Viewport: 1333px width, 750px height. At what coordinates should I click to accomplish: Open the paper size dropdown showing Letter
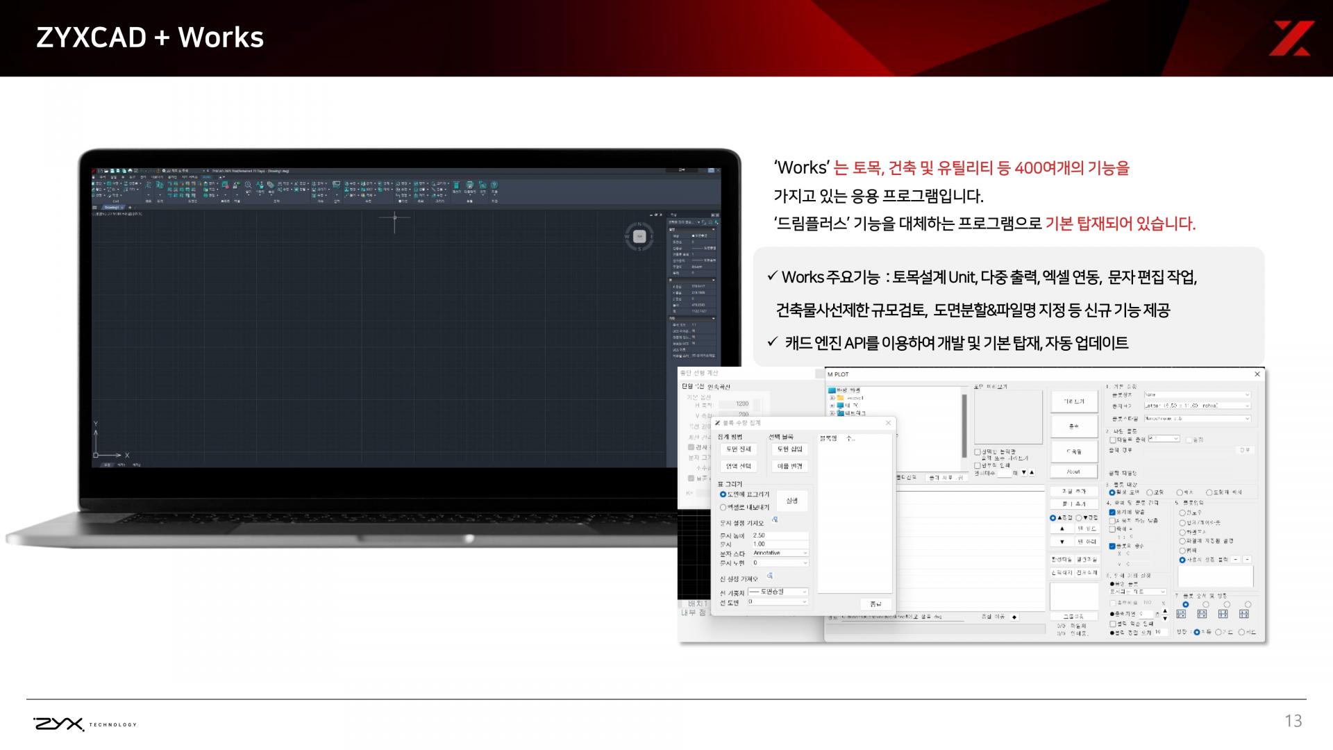pos(1198,406)
